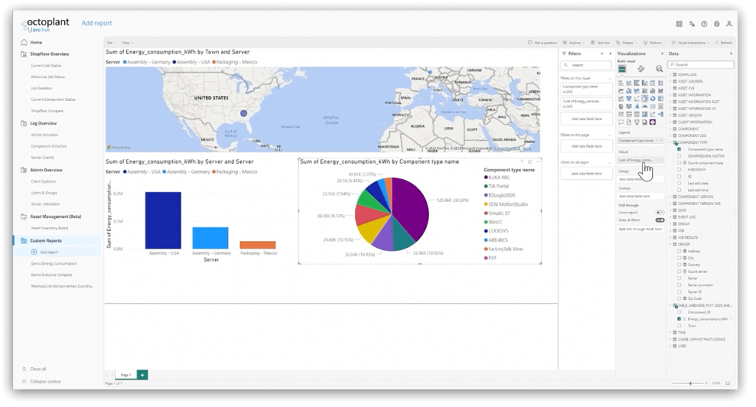
Task: Collapse the SERVER table
Action: point(670,244)
